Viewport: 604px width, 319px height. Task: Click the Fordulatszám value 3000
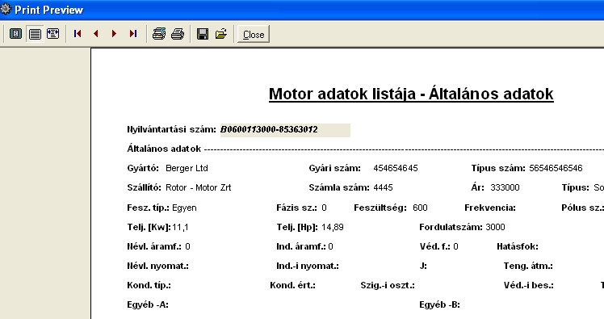(495, 227)
